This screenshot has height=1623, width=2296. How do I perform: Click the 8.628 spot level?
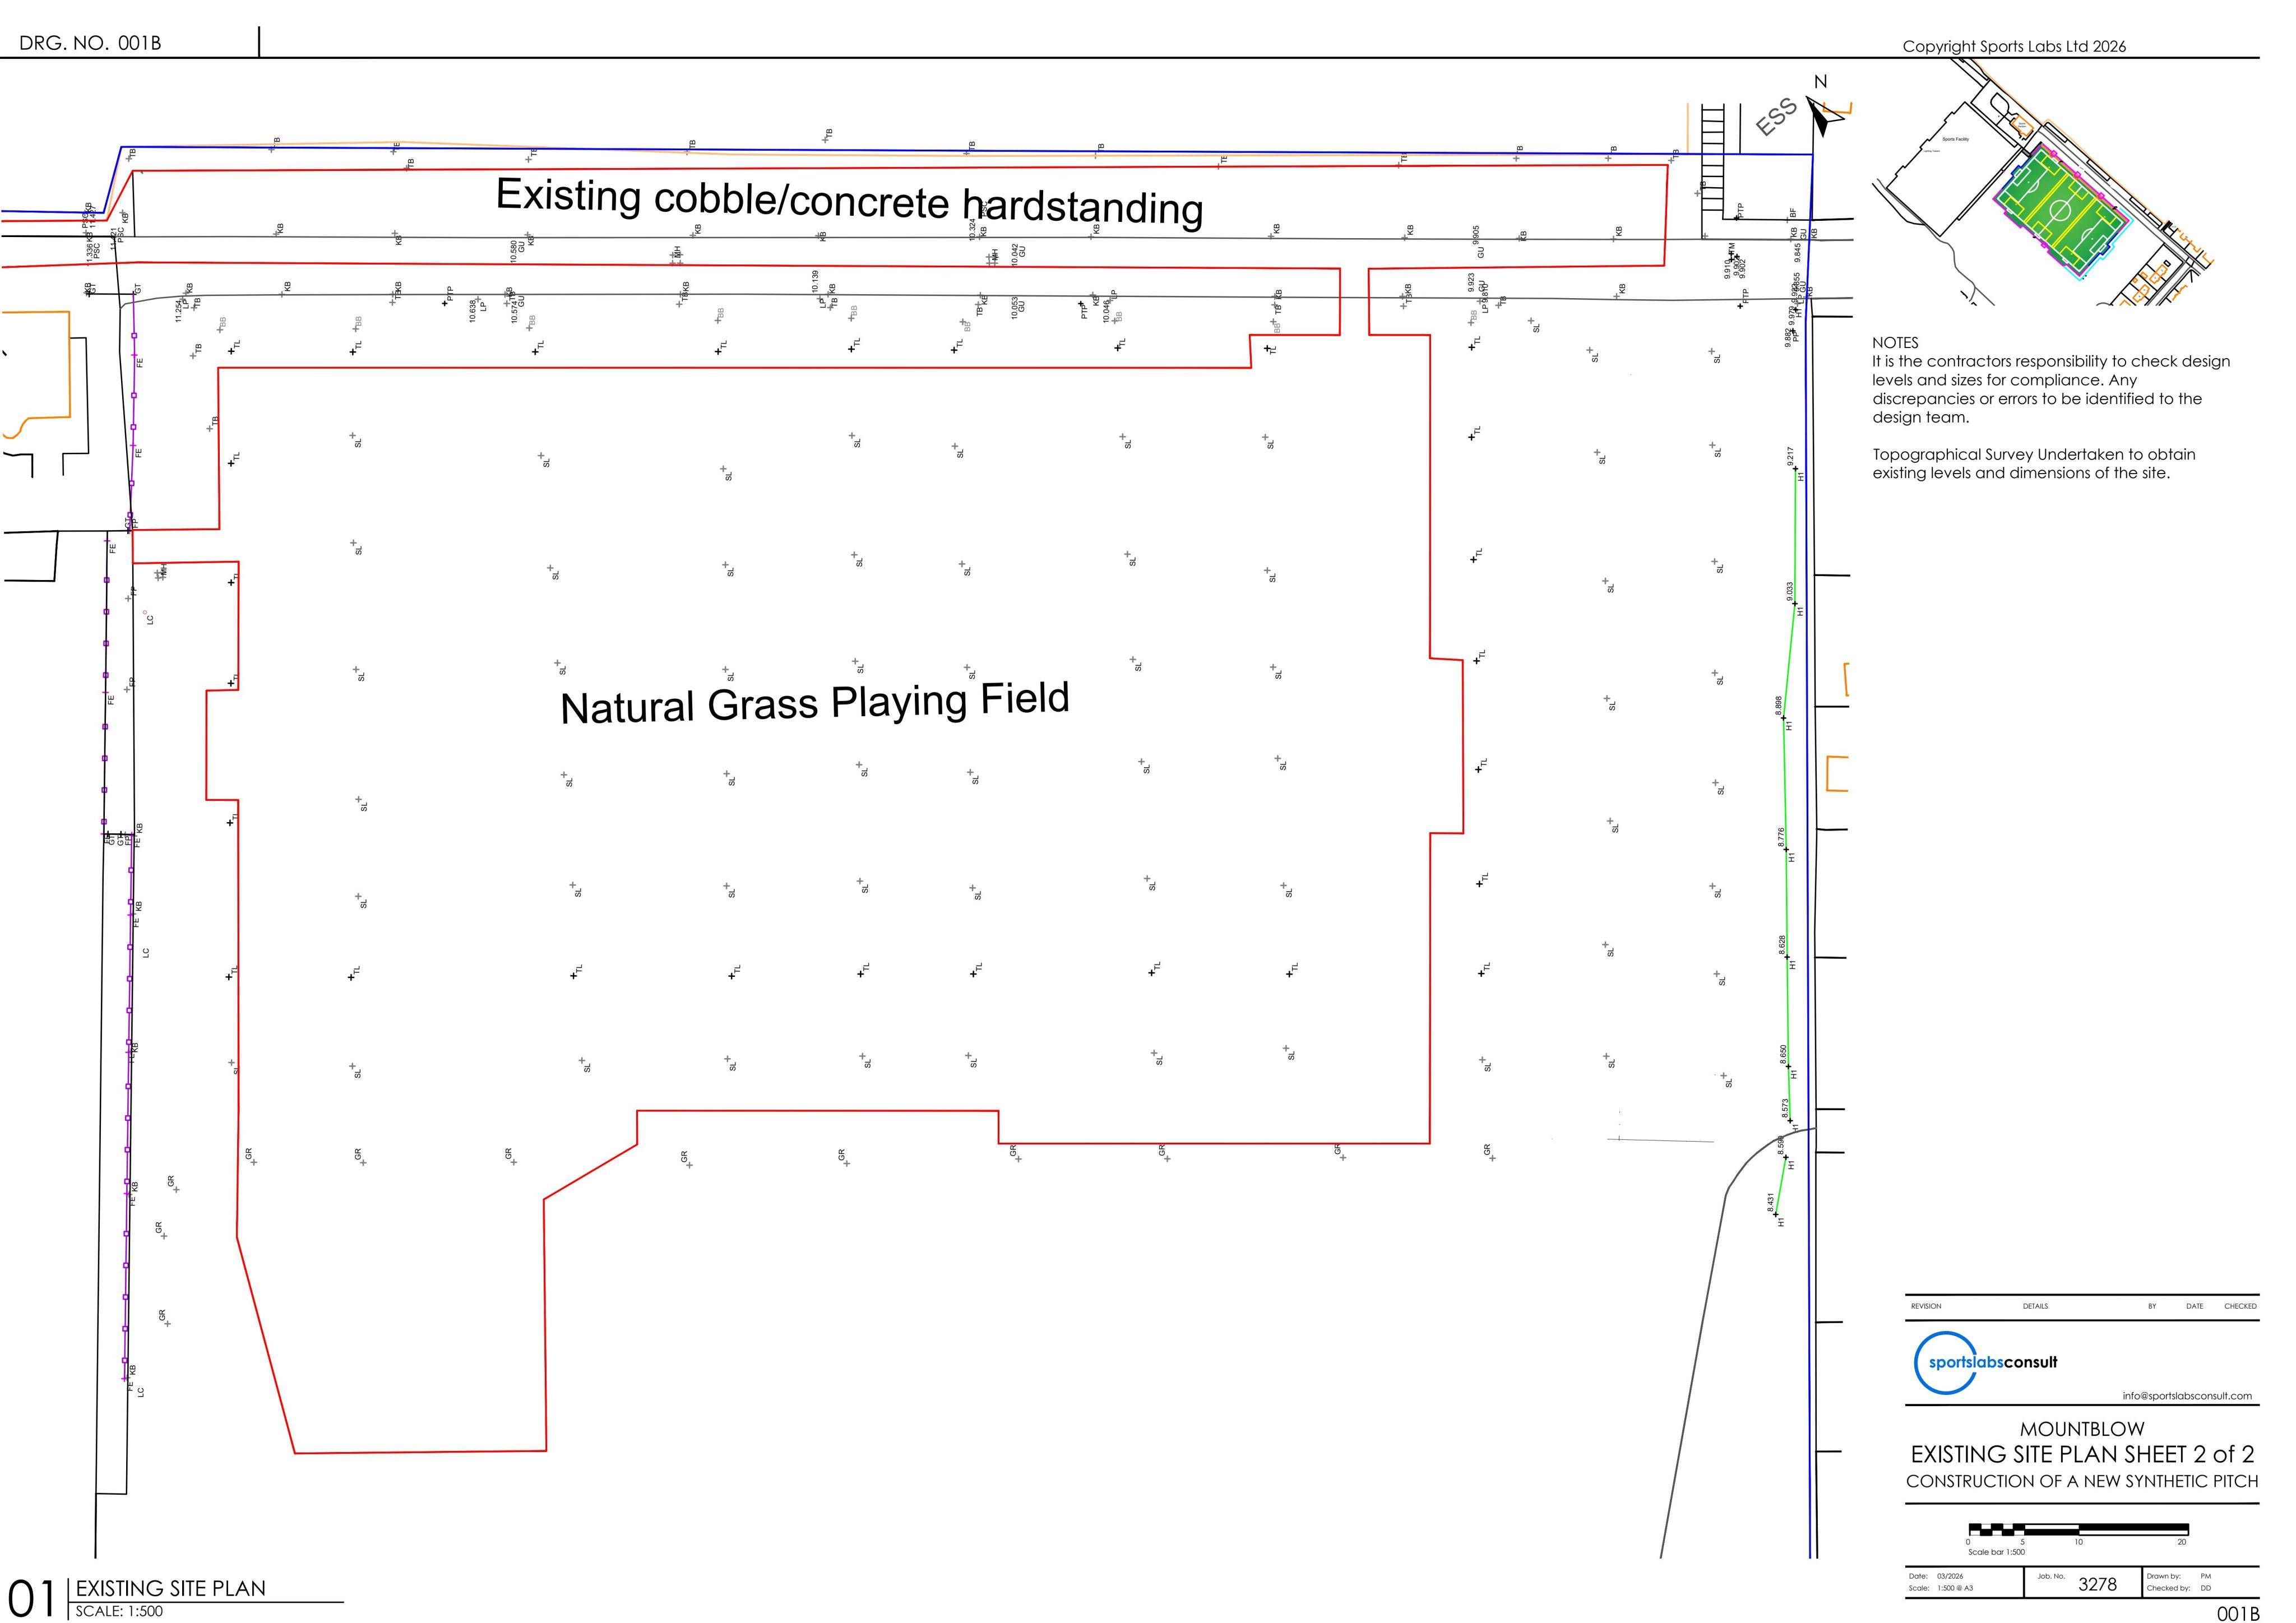coord(1782,946)
